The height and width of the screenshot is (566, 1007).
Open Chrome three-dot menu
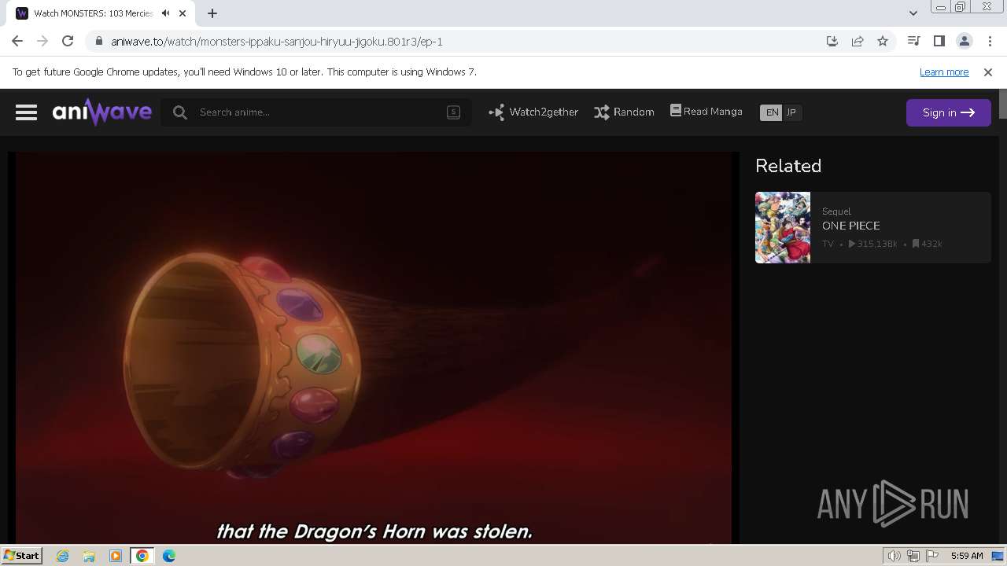pos(990,42)
